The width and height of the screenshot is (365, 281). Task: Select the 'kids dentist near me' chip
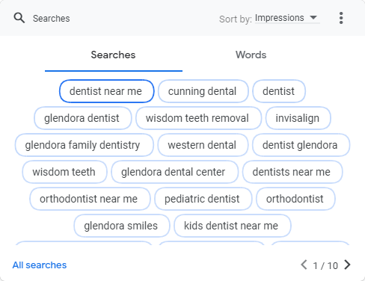click(x=232, y=226)
